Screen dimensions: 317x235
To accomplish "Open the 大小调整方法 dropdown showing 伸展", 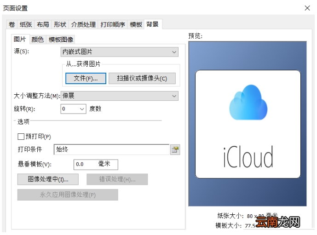I will 120,96.
